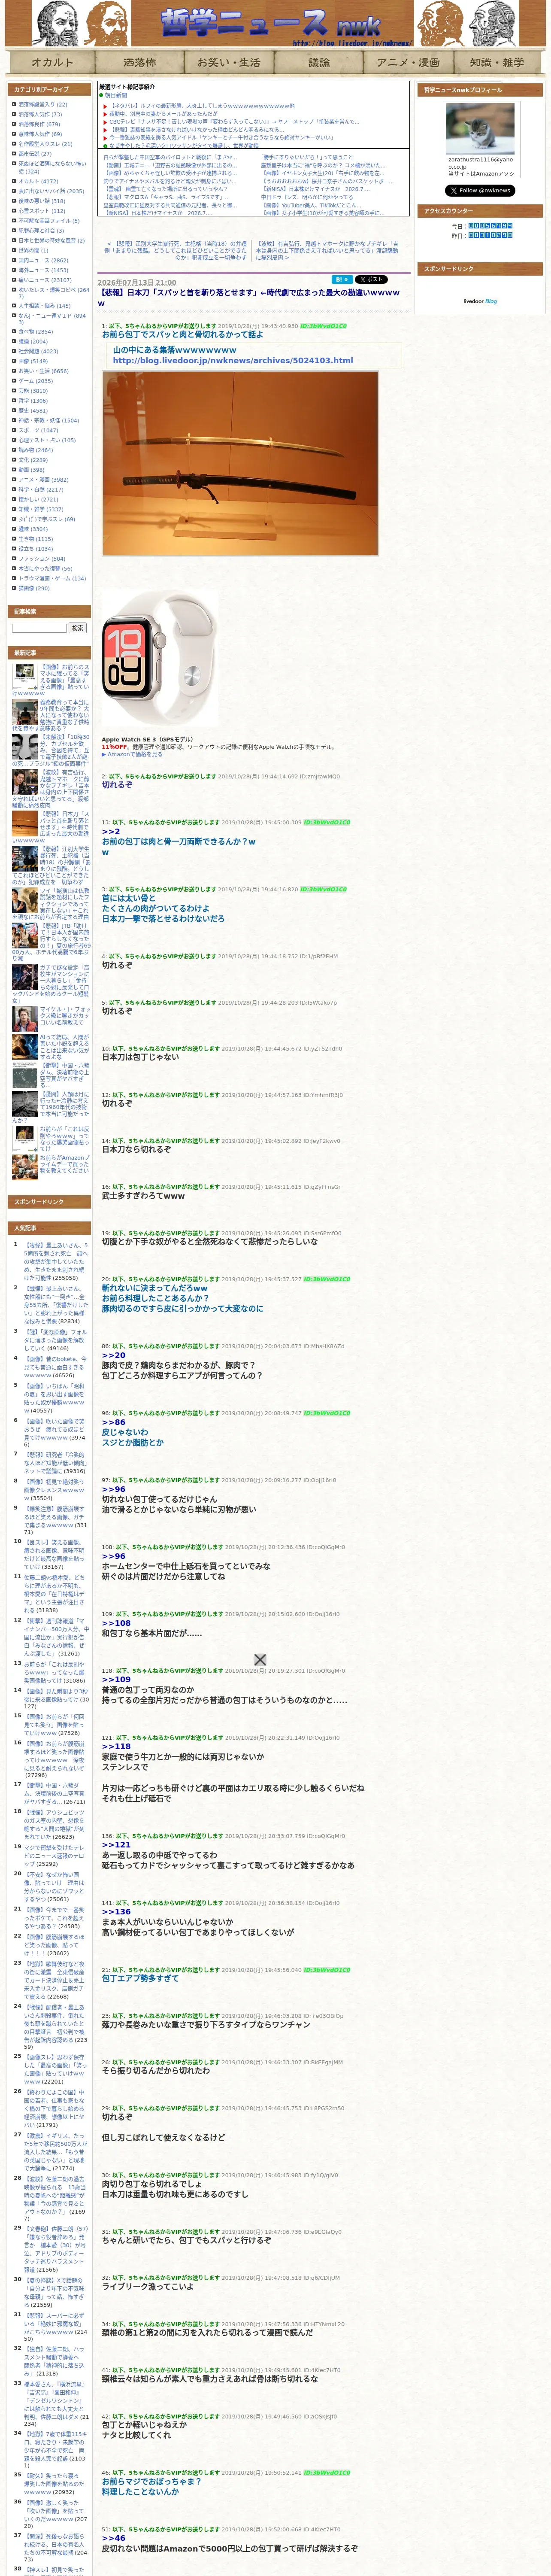
Task: Open the 議論 navigation tab
Action: 319,62
